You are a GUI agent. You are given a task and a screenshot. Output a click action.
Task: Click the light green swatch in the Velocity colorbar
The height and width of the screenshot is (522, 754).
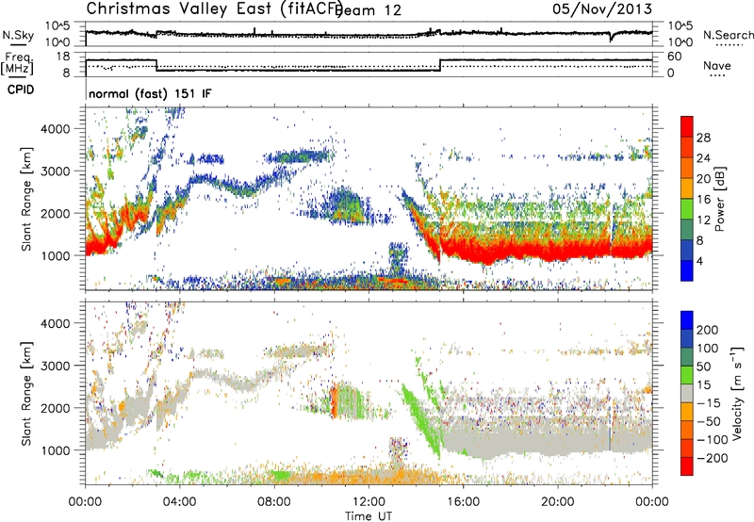click(687, 375)
